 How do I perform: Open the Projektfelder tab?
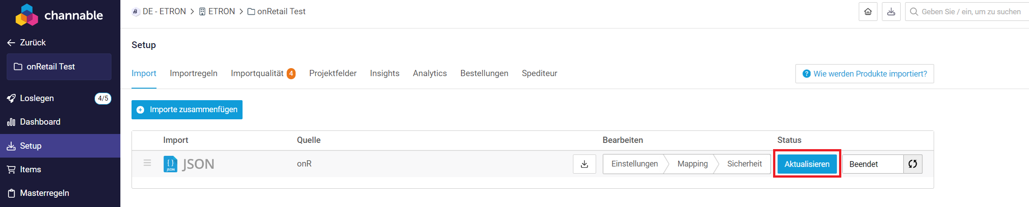(333, 73)
